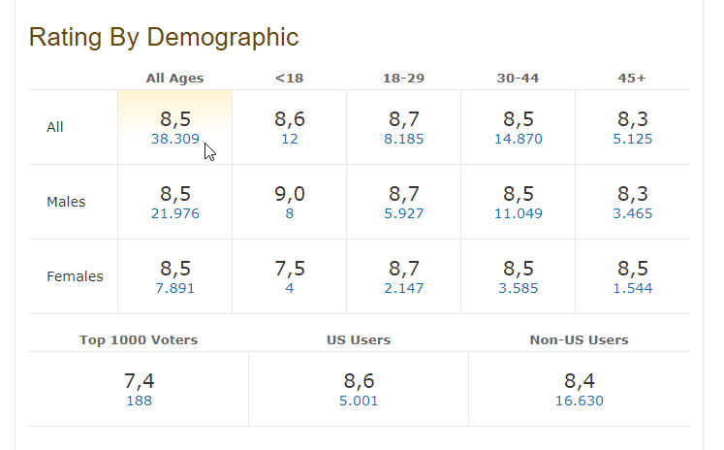The image size is (724, 450).
Task: Open the 16.630 Non-US Users votes link
Action: tap(579, 402)
